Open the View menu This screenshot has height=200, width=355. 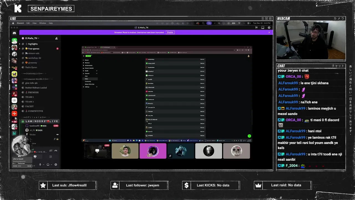34,23
